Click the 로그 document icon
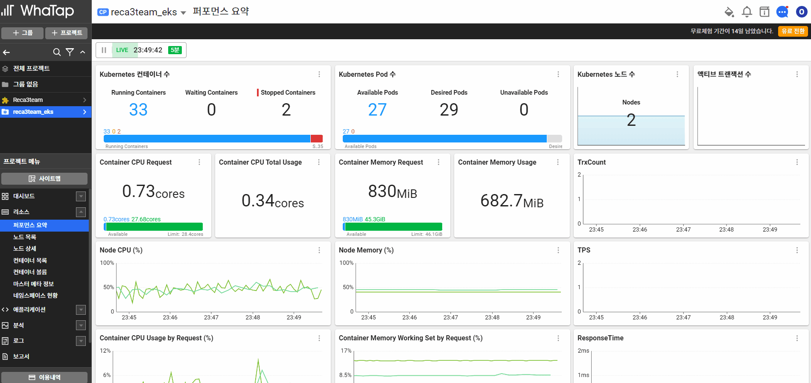This screenshot has width=811, height=383. (5, 341)
